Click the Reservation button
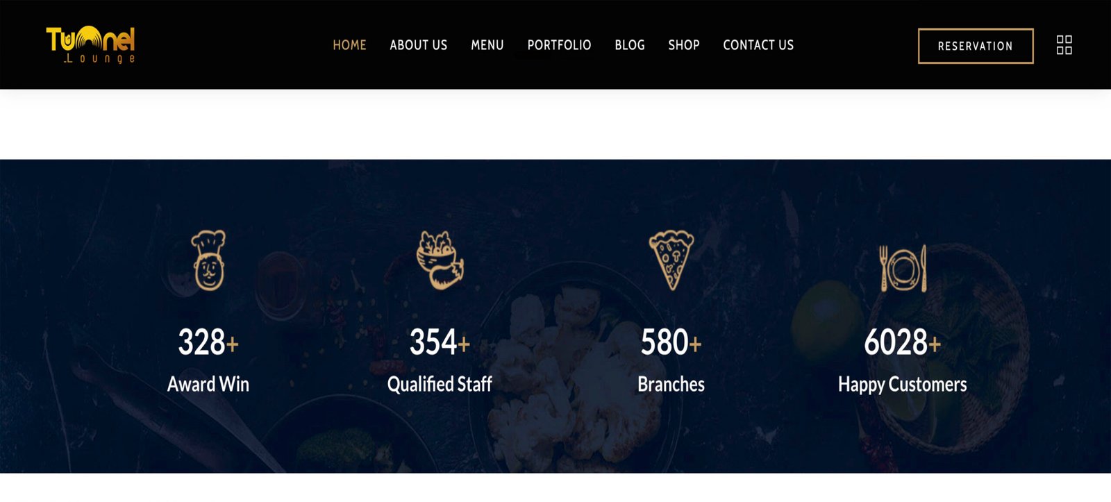Screen dimensions: 1111x502 pyautogui.click(x=976, y=46)
